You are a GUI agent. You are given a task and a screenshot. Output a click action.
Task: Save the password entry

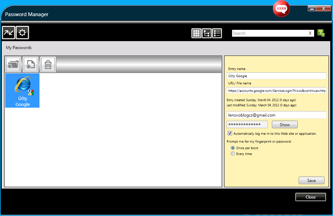click(x=311, y=181)
